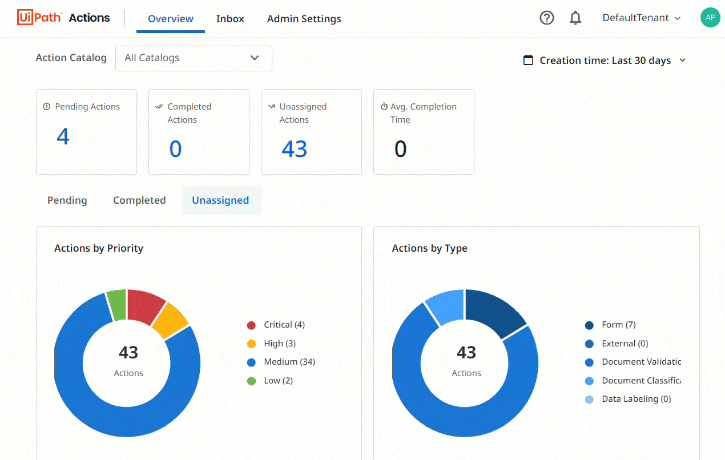
Task: Expand the DefaultTenant selector
Action: [642, 18]
